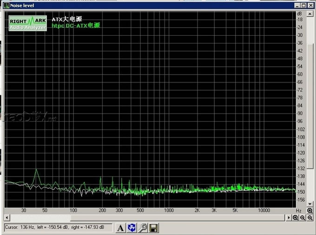Viewport: 316px width, 235px height.
Task: Click the zoom icon right of Hz label
Action: pyautogui.click(x=309, y=210)
